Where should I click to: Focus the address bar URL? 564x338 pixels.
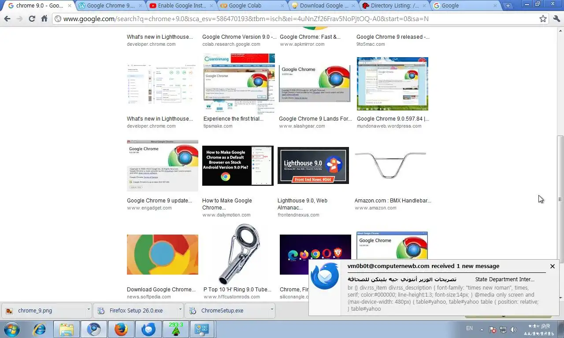point(295,19)
